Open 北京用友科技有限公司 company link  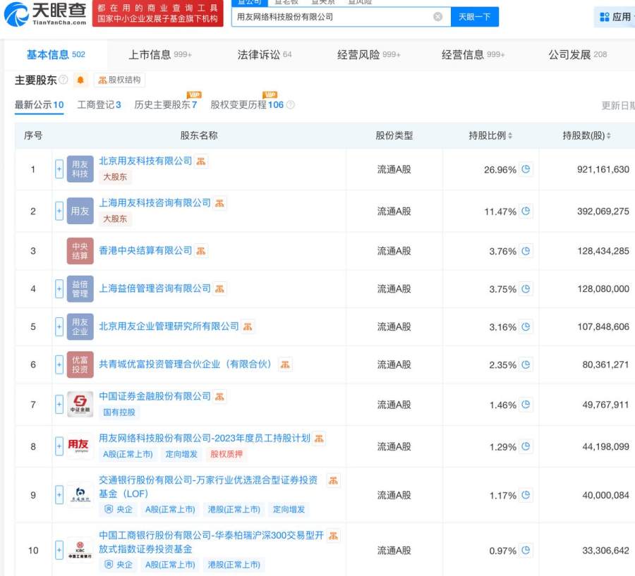pos(145,161)
